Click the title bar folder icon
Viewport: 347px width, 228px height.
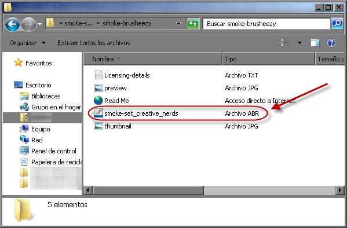click(8, 8)
